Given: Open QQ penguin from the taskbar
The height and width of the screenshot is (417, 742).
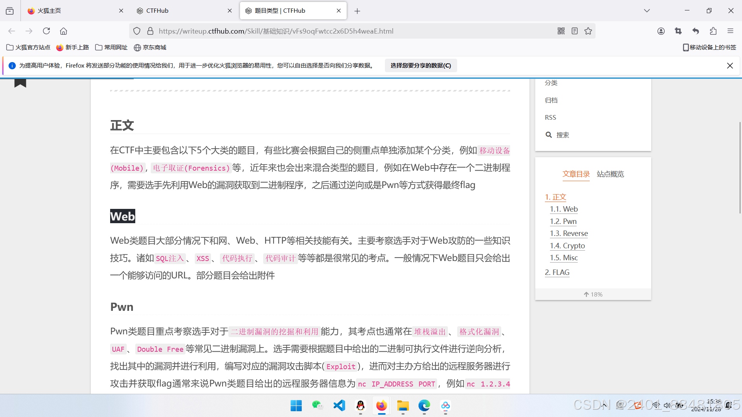Looking at the screenshot, I should coord(360,405).
